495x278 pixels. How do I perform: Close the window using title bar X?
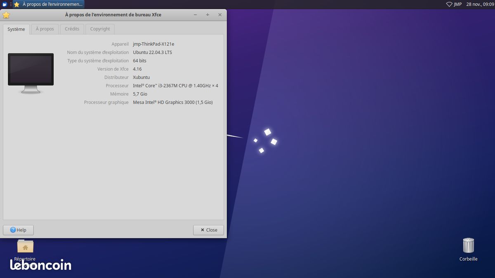coord(220,15)
